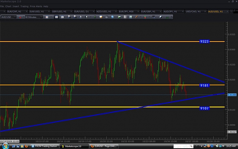Select Marketscope 2.0 taskbar button
This screenshot has width=238, height=149.
click(x=74, y=146)
